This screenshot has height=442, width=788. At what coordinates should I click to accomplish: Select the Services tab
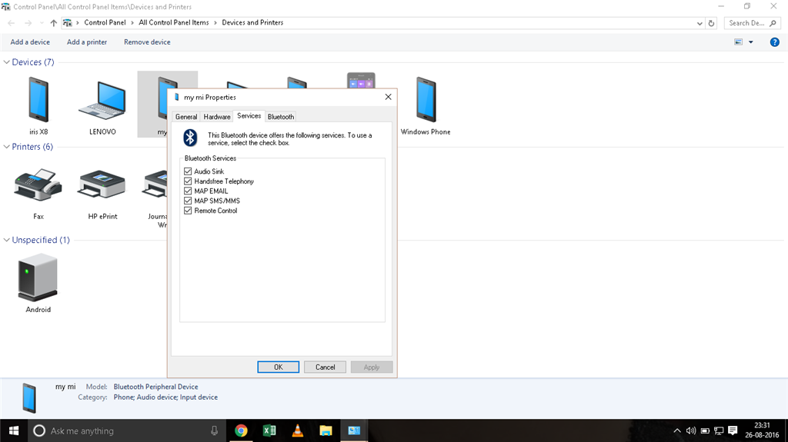click(x=249, y=115)
